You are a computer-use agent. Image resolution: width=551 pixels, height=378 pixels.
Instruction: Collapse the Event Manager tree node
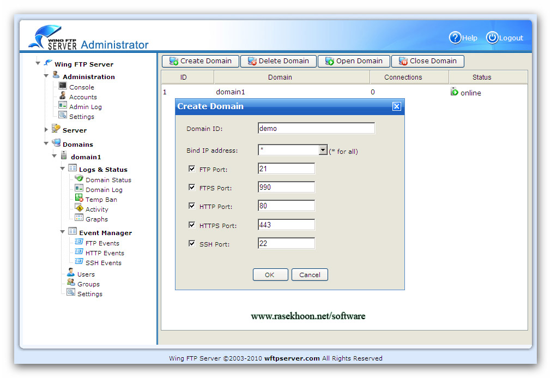click(63, 232)
